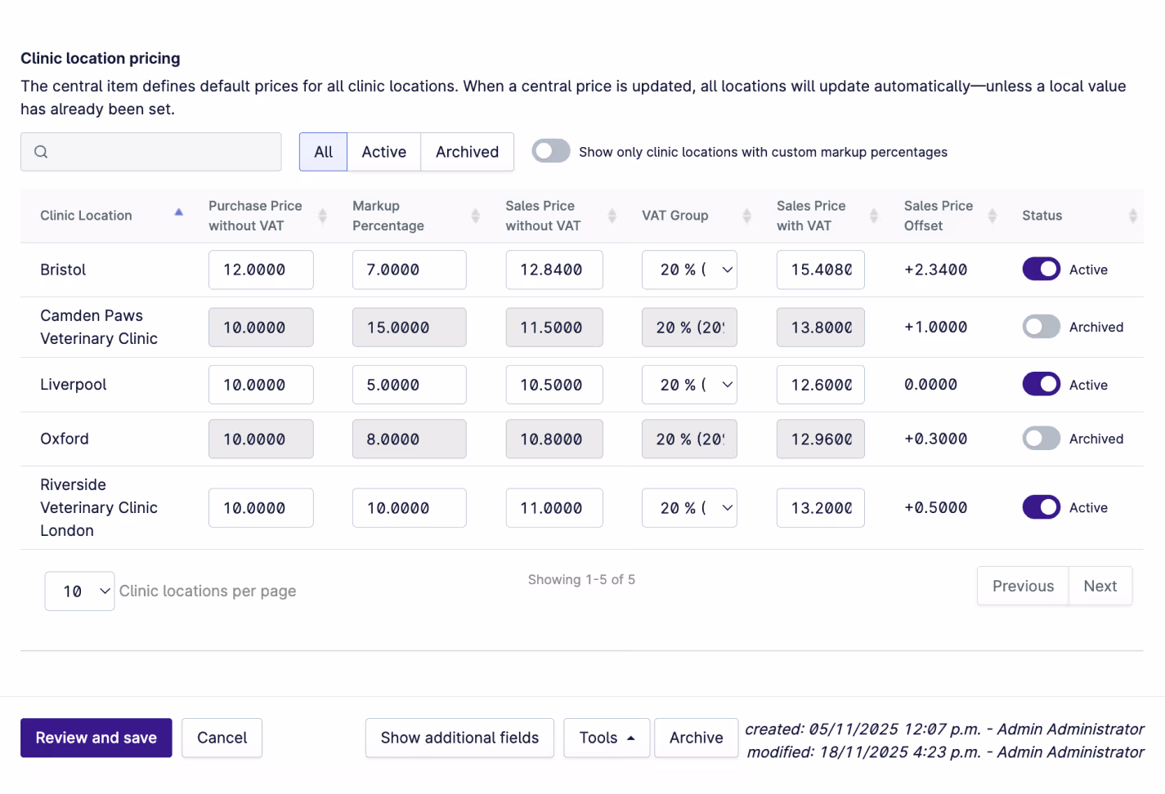Viewport: 1165px width, 794px height.
Task: Click the Show additional fields button
Action: (459, 738)
